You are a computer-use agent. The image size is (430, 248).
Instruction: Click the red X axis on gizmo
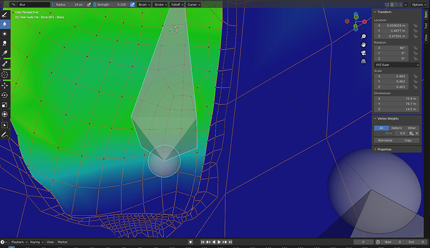(365, 22)
